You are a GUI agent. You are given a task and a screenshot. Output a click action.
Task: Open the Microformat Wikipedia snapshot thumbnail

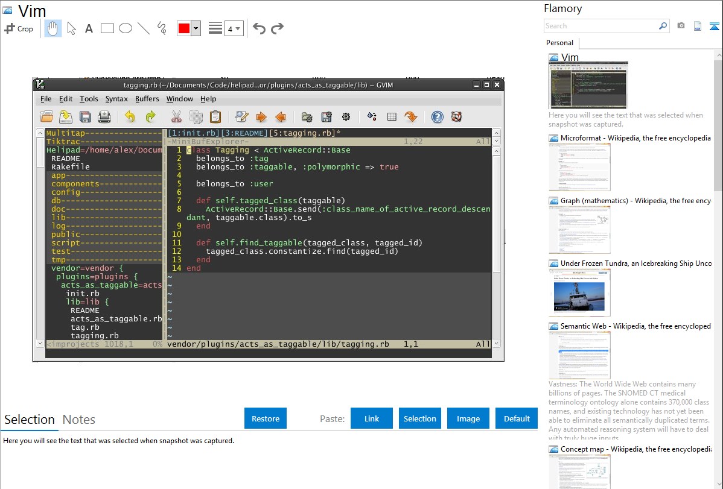click(579, 167)
